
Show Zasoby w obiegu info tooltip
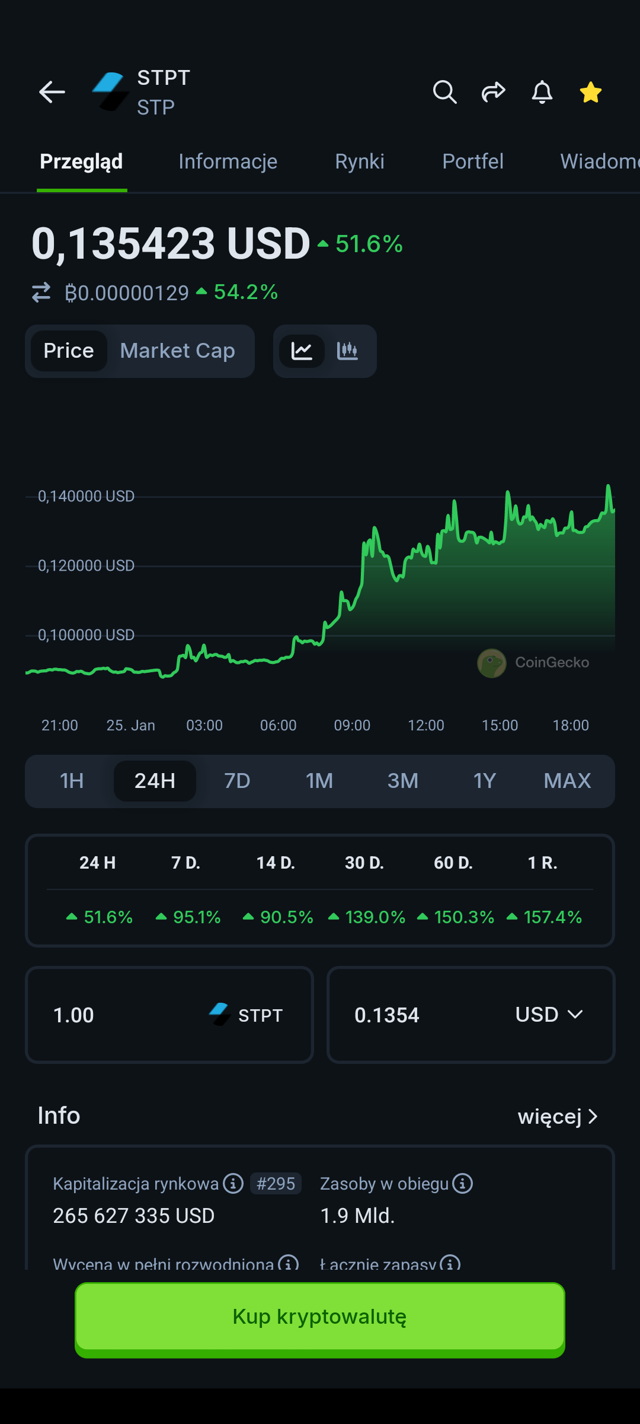[x=462, y=1184]
